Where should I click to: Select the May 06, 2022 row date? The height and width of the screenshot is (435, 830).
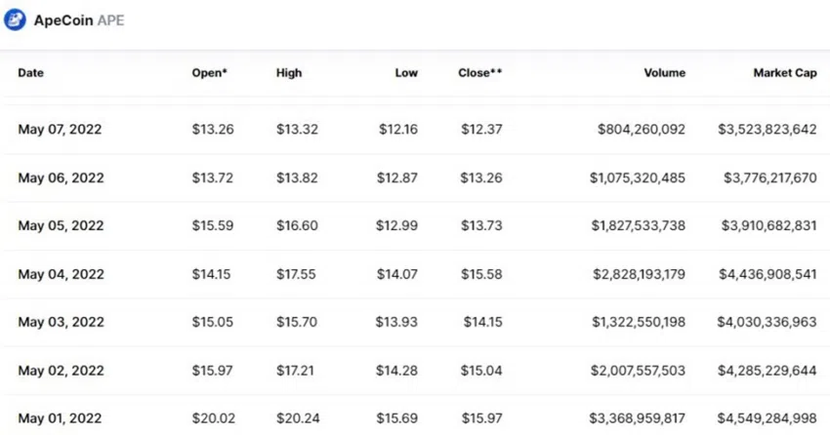(x=61, y=178)
